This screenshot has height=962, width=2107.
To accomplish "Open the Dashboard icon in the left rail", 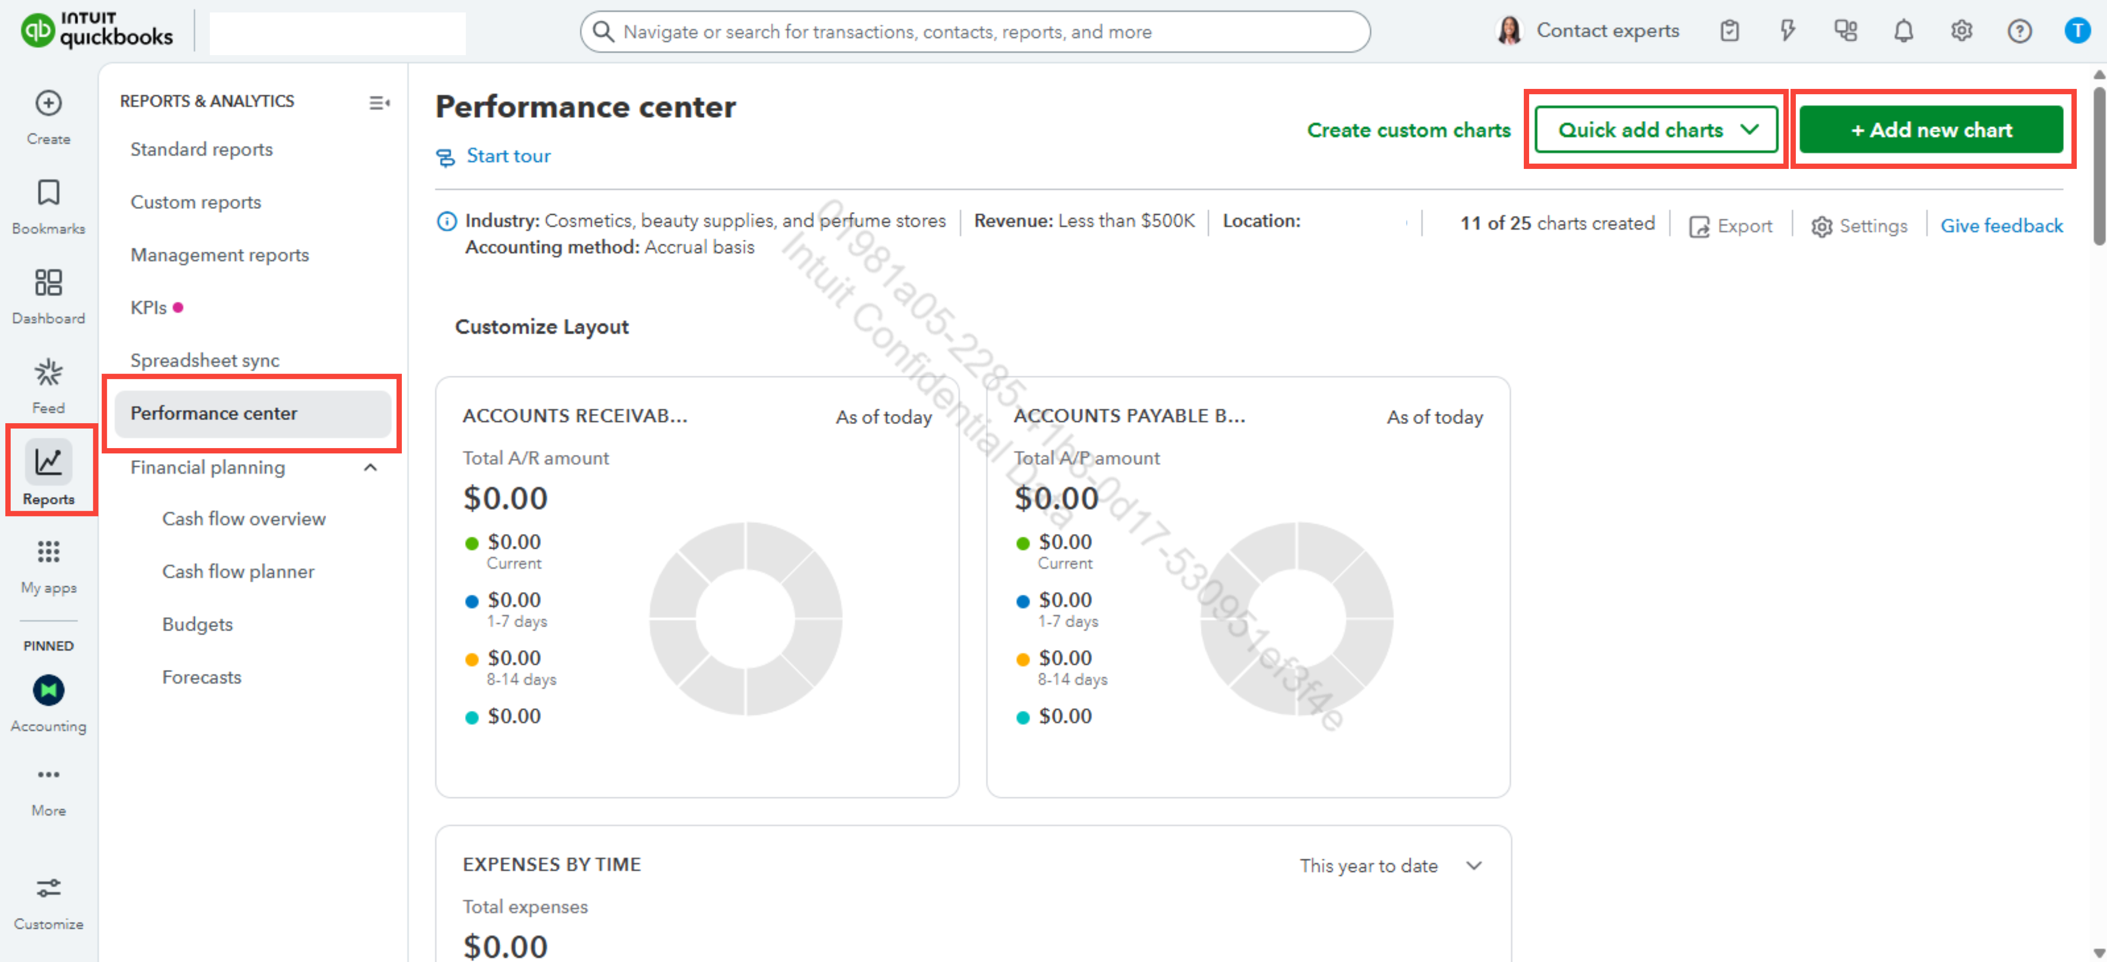I will pyautogui.click(x=48, y=283).
